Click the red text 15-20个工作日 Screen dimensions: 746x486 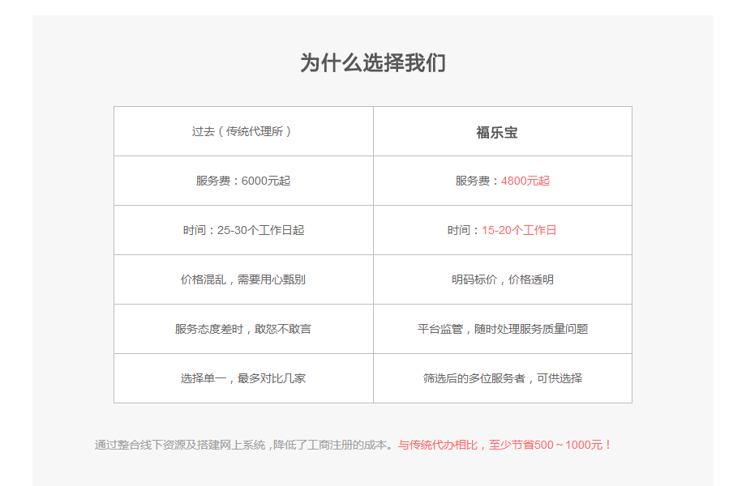519,230
